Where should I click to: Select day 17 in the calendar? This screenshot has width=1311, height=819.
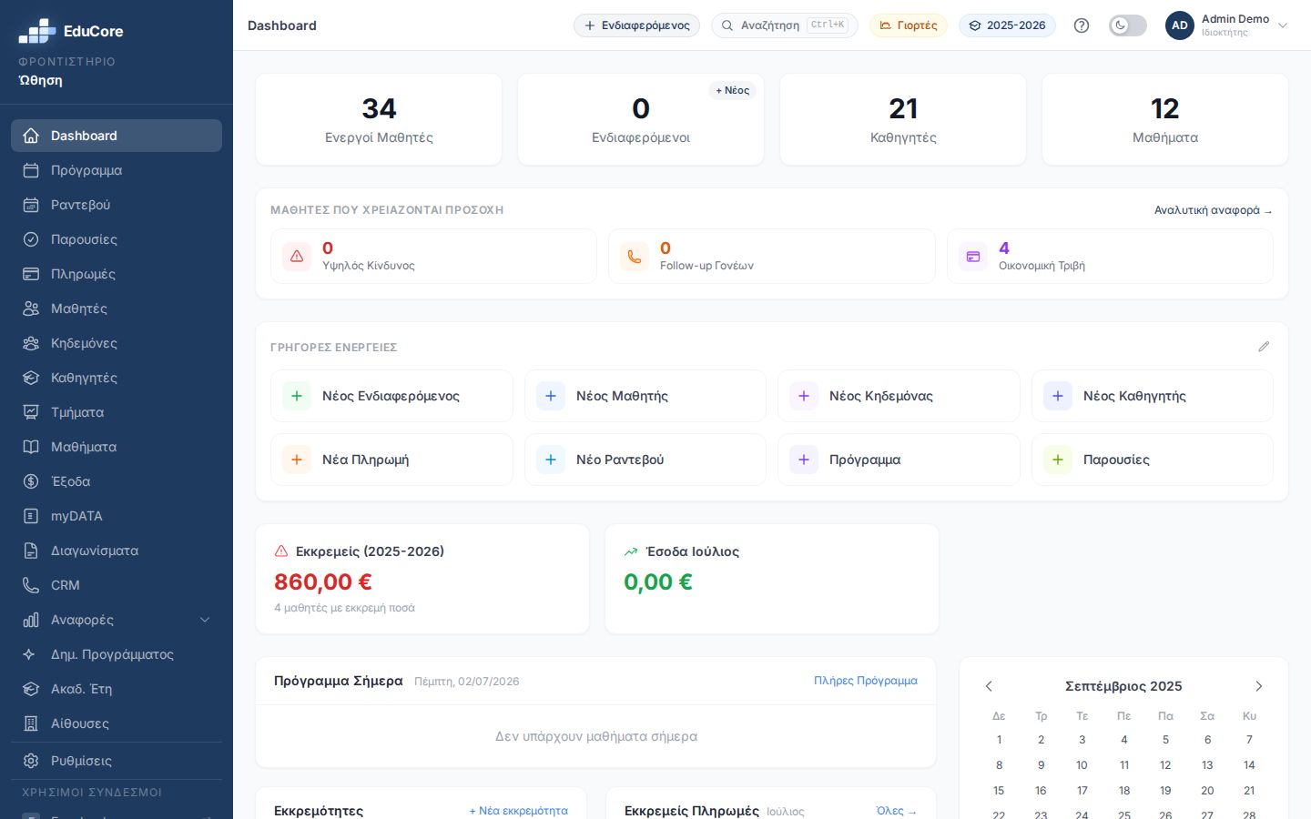[x=1082, y=791]
